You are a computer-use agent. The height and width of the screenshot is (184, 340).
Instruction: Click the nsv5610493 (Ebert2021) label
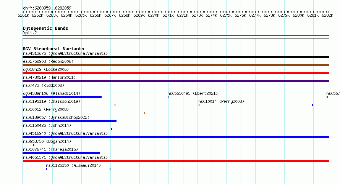[x=193, y=93]
